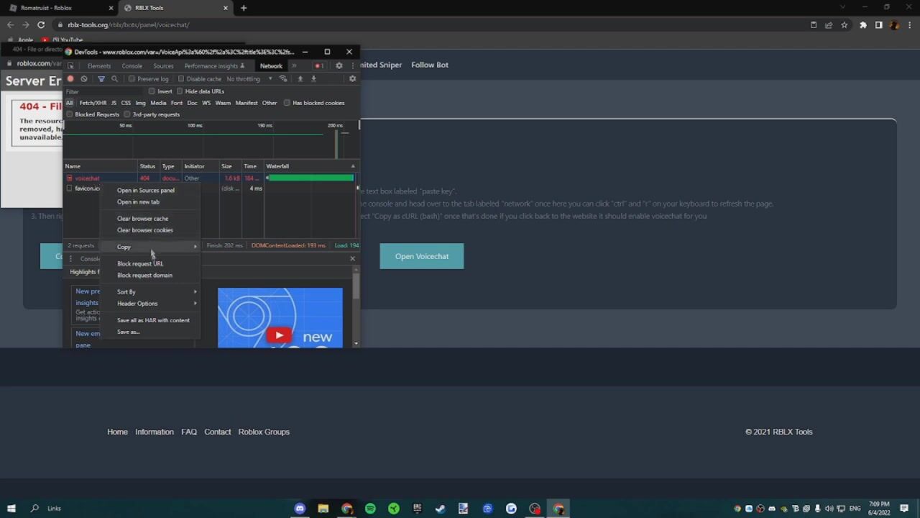Close the DevTools console drawer
This screenshot has height=518, width=920.
tap(352, 258)
